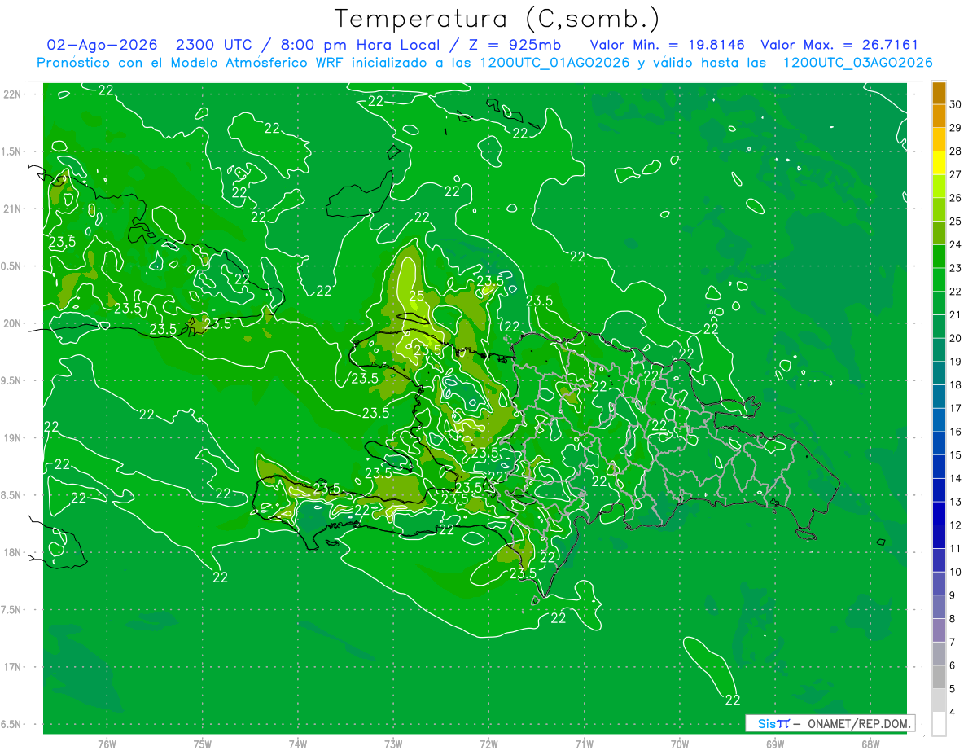This screenshot has height=755, width=977.
Task: Click the "19N" latitude axis label
Action: pyautogui.click(x=12, y=438)
